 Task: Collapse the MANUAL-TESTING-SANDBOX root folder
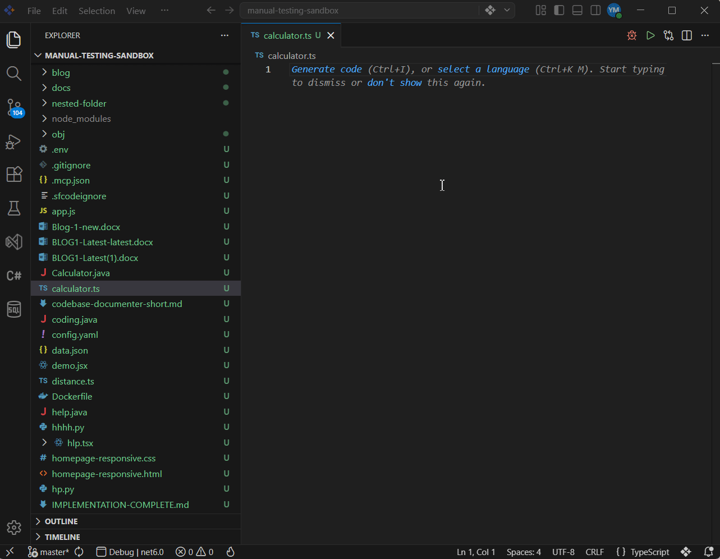[136, 56]
